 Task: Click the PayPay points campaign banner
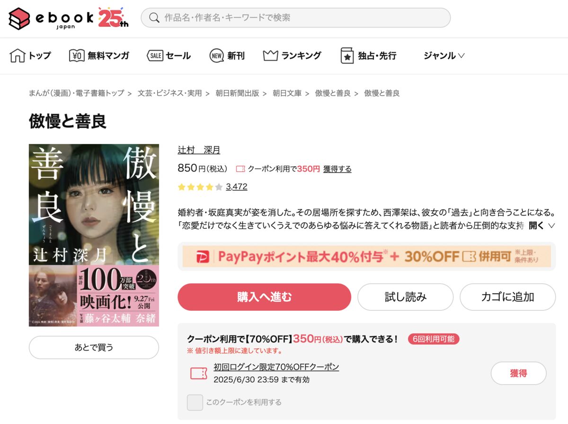367,256
